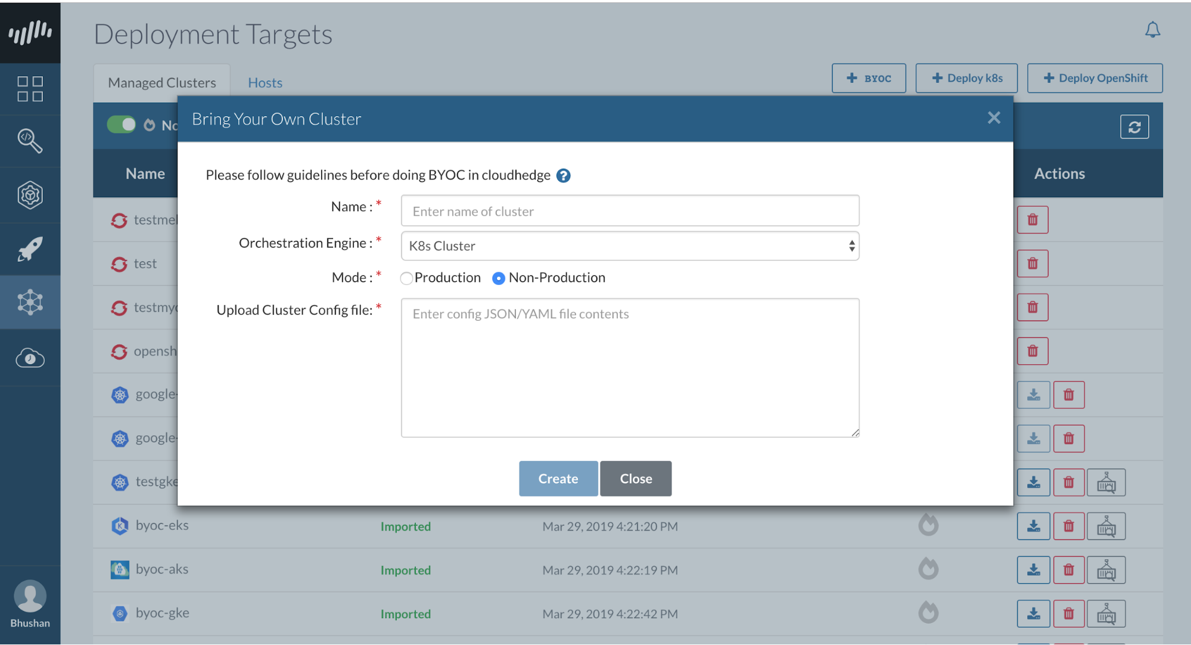Viewport: 1191px width, 645px height.
Task: Click the code search magnifier sidebar icon
Action: (x=30, y=141)
